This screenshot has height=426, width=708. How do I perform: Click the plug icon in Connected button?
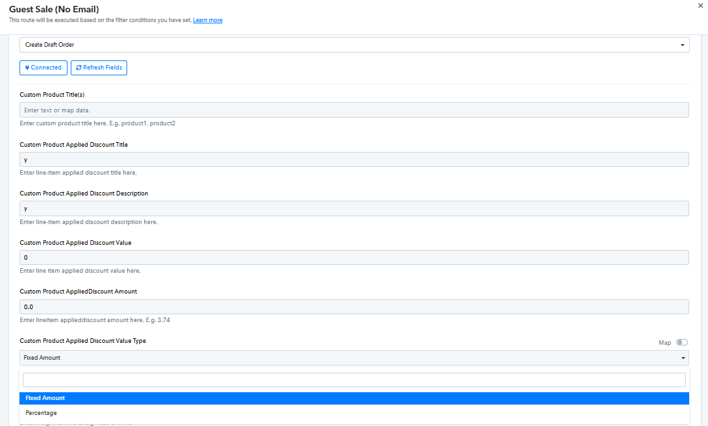coord(27,68)
